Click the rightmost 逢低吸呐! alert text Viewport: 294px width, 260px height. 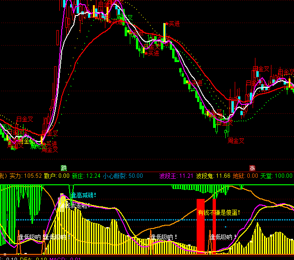pos(223,236)
